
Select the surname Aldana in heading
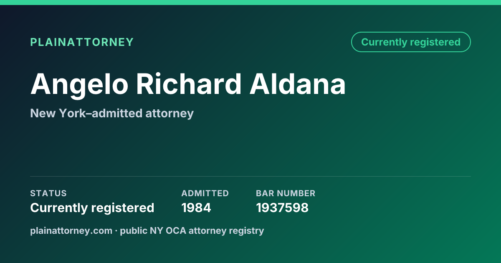(298, 83)
